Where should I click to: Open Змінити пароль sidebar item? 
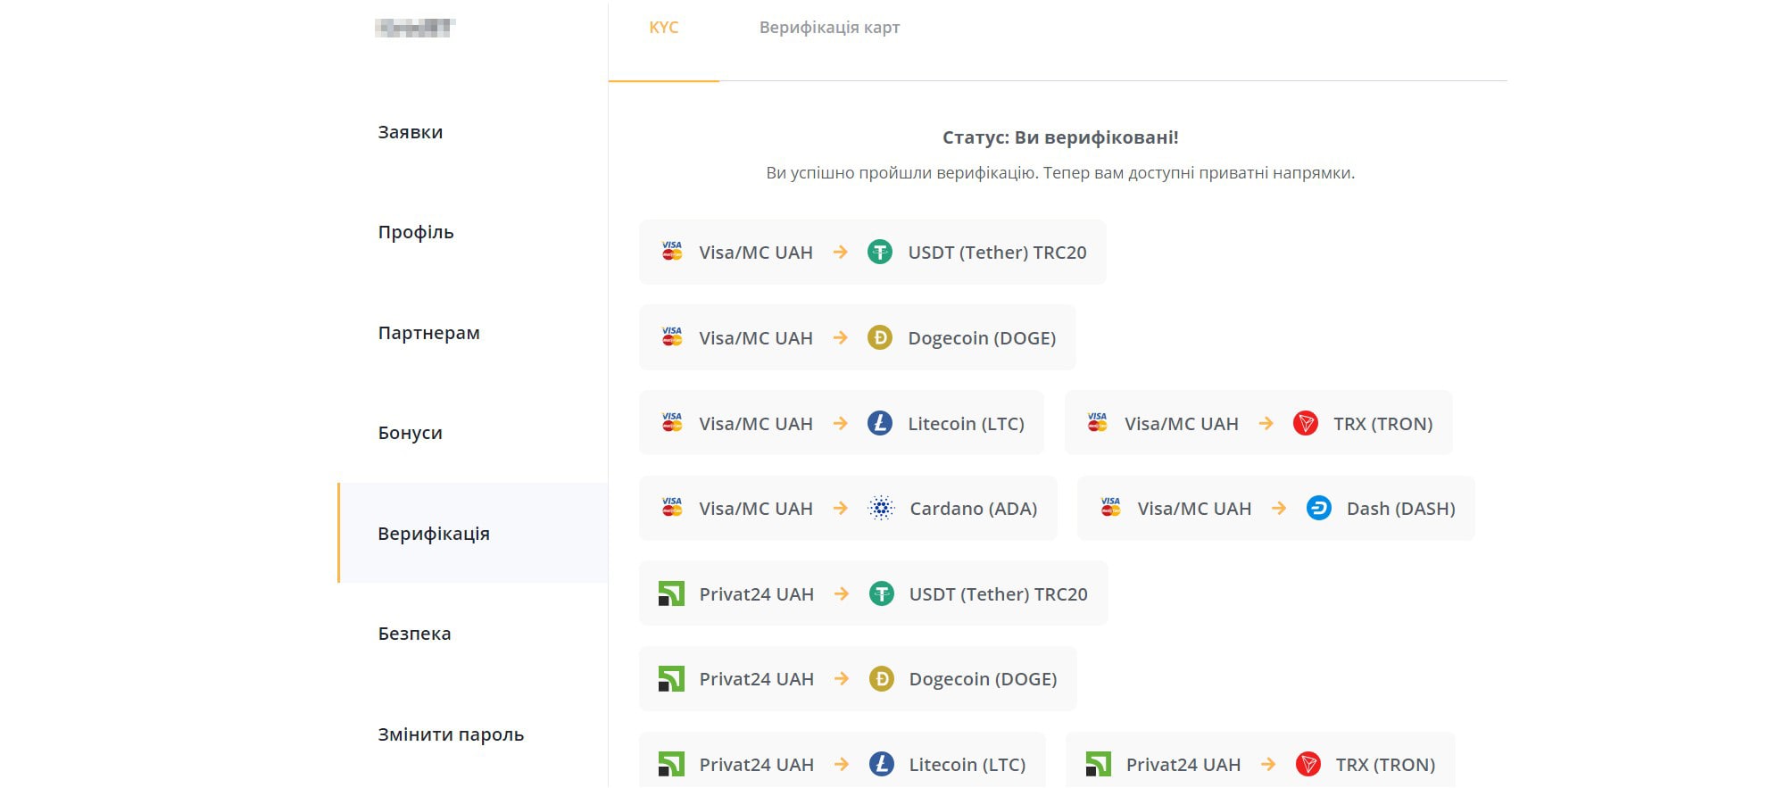click(x=451, y=734)
